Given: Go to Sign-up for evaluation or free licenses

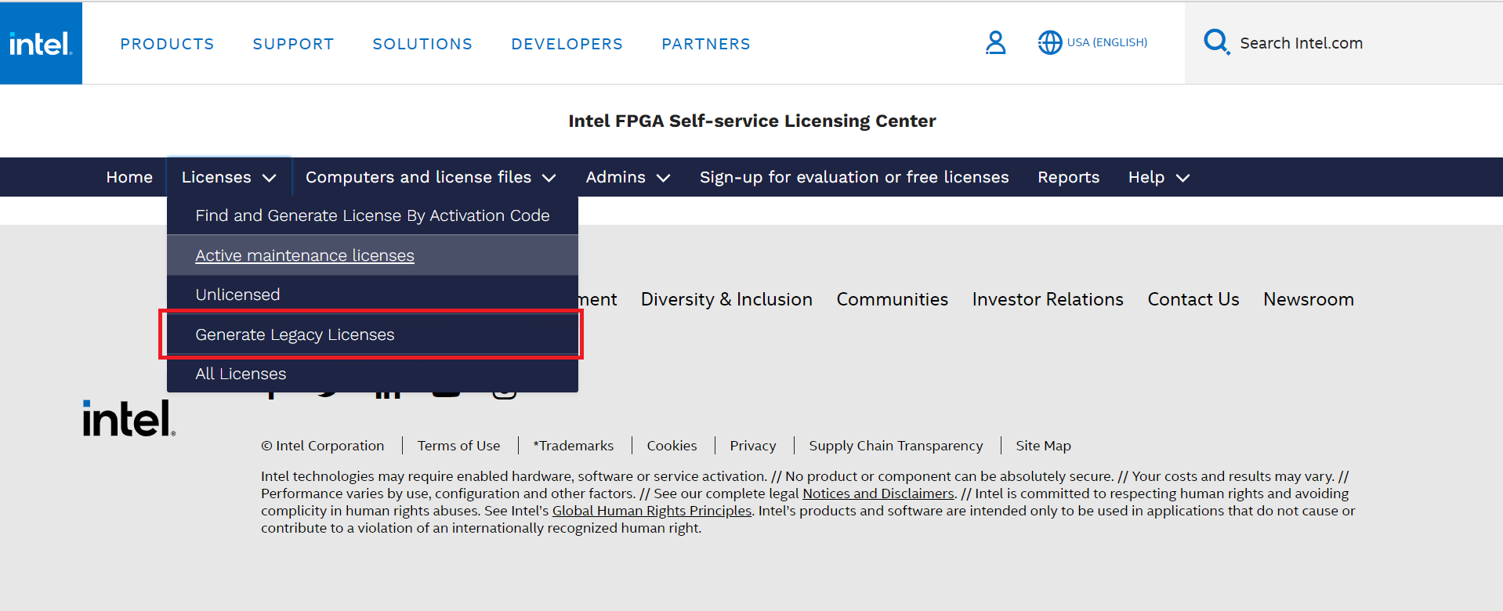Looking at the screenshot, I should pyautogui.click(x=853, y=178).
